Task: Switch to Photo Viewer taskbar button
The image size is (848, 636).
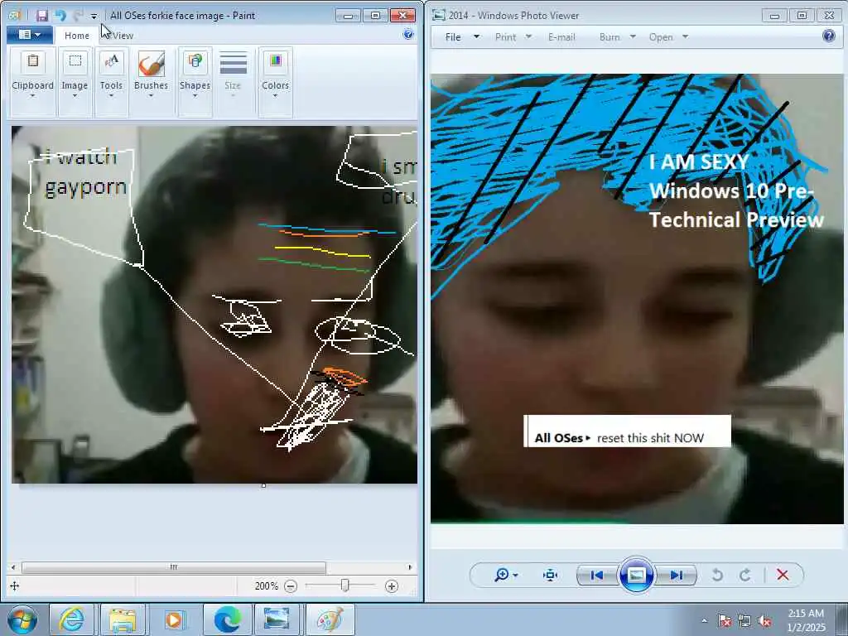Action: pyautogui.click(x=277, y=619)
